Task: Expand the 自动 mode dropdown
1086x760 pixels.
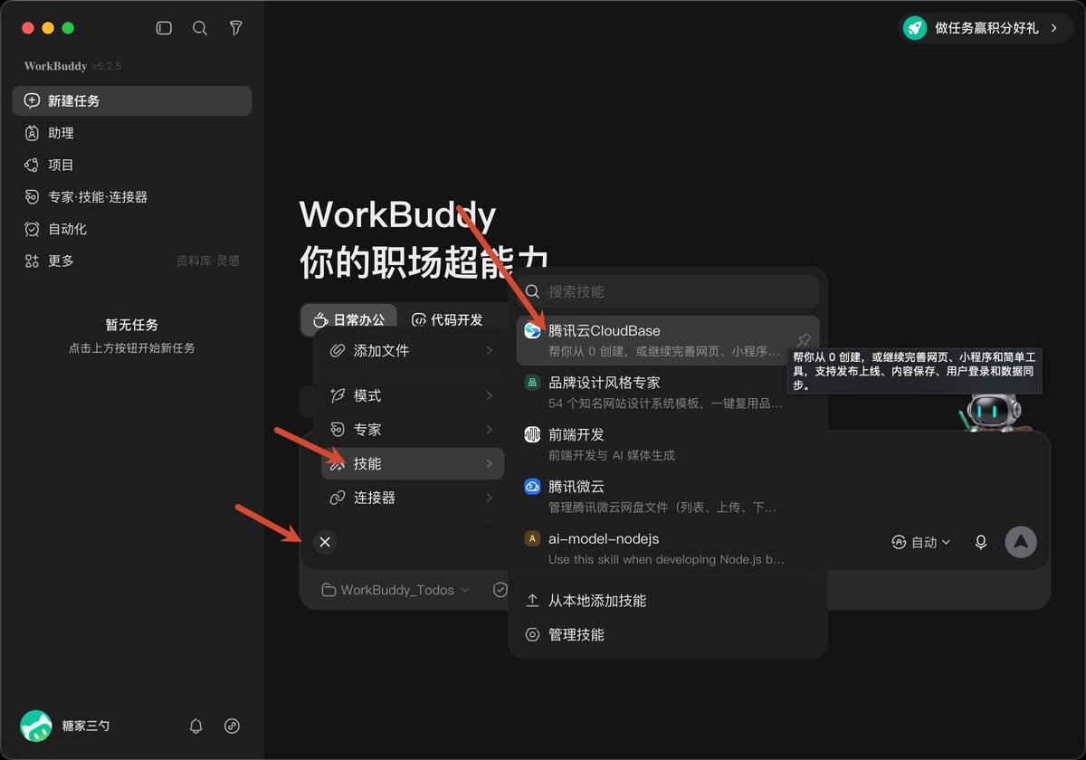Action: (x=921, y=542)
